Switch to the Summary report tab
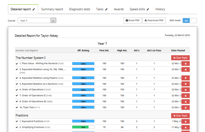 (x=52, y=9)
